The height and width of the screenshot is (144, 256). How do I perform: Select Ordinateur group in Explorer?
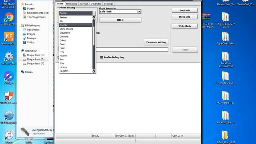coord(31,51)
